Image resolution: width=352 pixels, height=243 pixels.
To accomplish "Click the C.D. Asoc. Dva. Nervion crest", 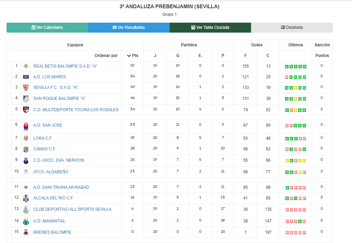I will pyautogui.click(x=26, y=161).
